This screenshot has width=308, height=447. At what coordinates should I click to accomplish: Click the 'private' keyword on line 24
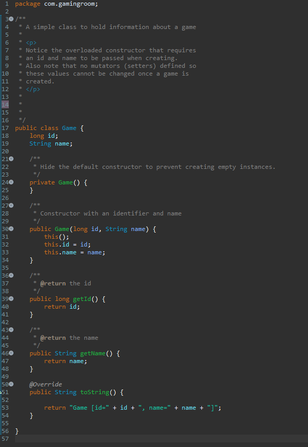(x=42, y=182)
